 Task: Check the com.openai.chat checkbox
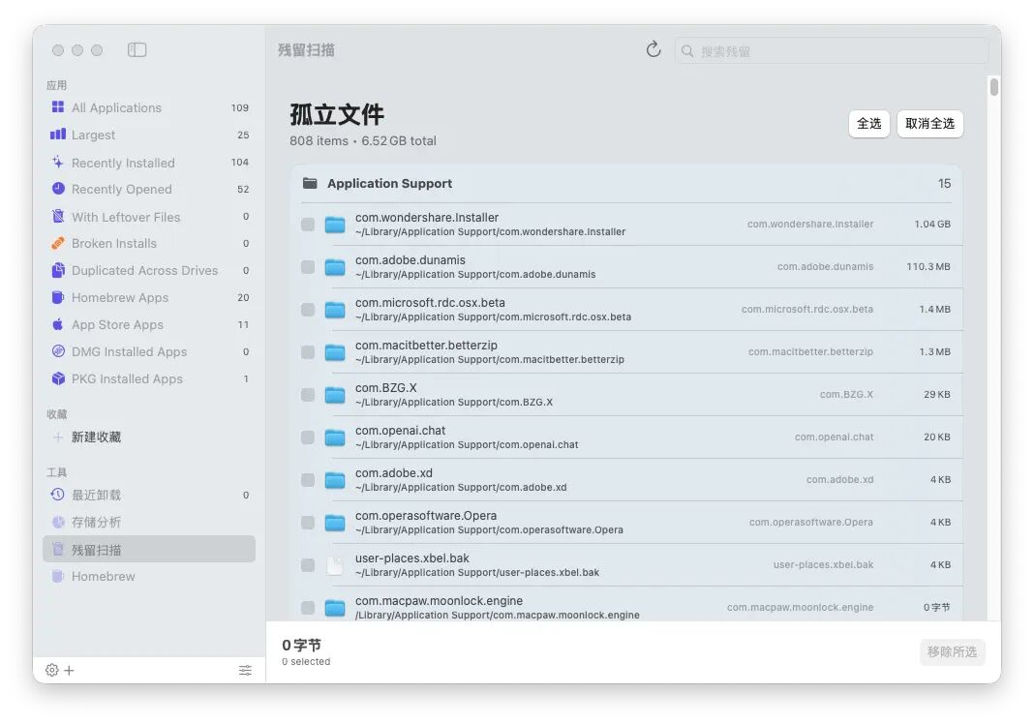(x=308, y=437)
